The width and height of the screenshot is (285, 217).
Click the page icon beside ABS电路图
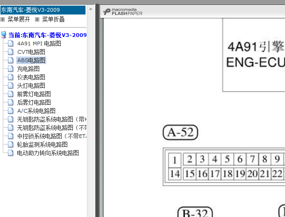(11, 60)
